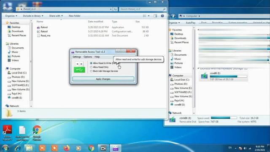Open Network in Ratool window sidebar
270x152 pixels.
click(x=12, y=106)
